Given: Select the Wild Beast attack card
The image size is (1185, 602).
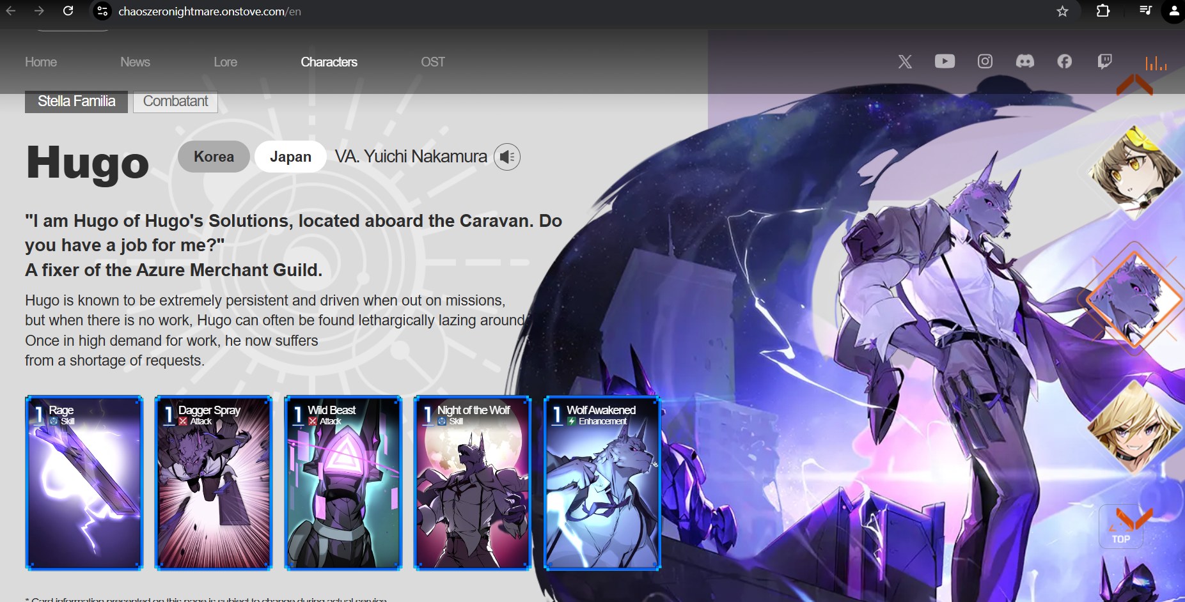Looking at the screenshot, I should [343, 482].
